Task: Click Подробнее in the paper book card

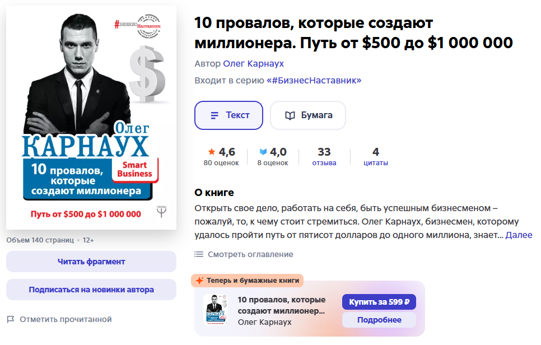Action: [379, 320]
